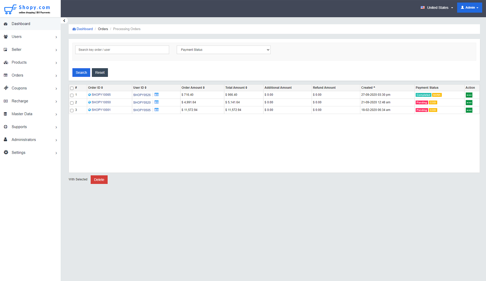Click the globe icon beside SHOPY10065
486x281 pixels.
click(90, 95)
